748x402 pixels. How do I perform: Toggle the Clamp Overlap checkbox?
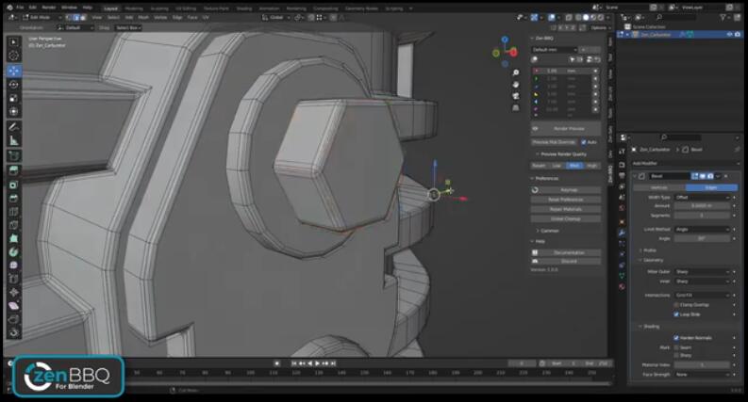click(676, 305)
